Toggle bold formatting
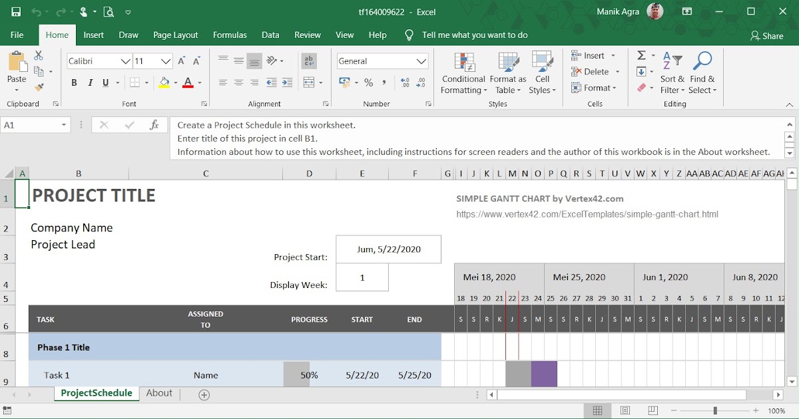Image resolution: width=799 pixels, height=419 pixels. tap(74, 83)
